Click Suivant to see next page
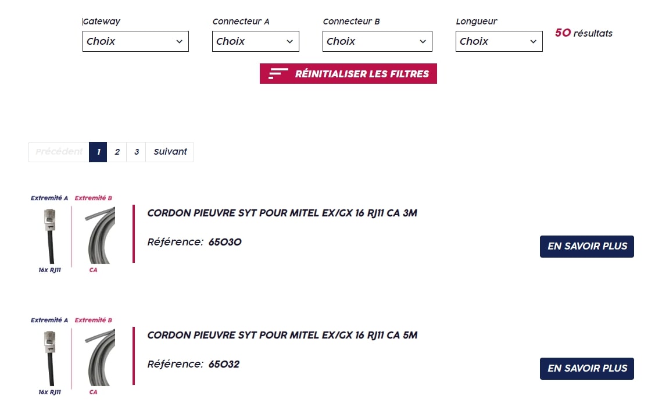The width and height of the screenshot is (662, 410). click(x=170, y=152)
